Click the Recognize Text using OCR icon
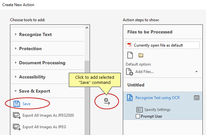The height and width of the screenshot is (135, 206). tap(130, 98)
